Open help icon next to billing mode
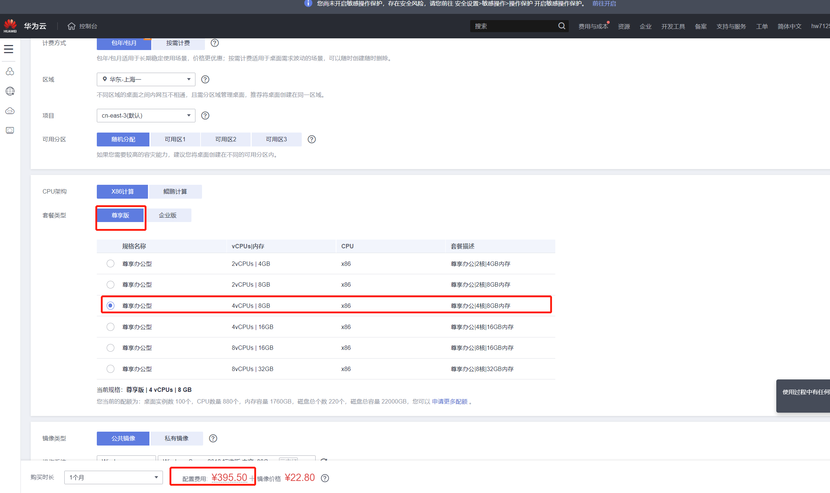The height and width of the screenshot is (493, 830). click(215, 43)
